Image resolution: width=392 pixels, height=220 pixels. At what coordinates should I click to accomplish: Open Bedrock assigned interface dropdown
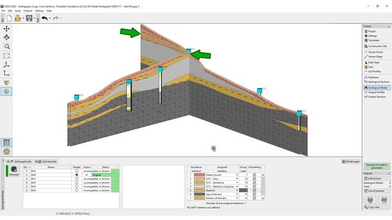237,190
